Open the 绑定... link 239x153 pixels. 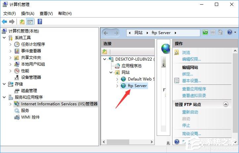pyautogui.click(x=187, y=74)
